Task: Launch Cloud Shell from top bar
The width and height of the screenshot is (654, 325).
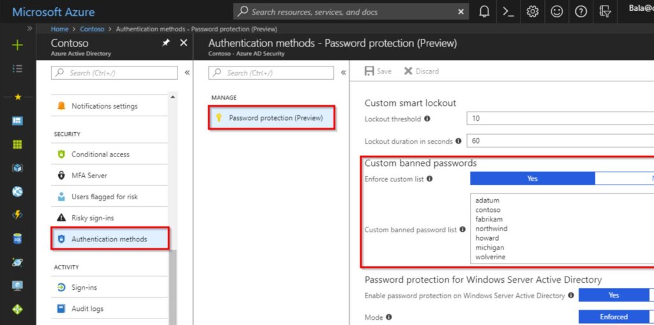Action: [x=508, y=12]
